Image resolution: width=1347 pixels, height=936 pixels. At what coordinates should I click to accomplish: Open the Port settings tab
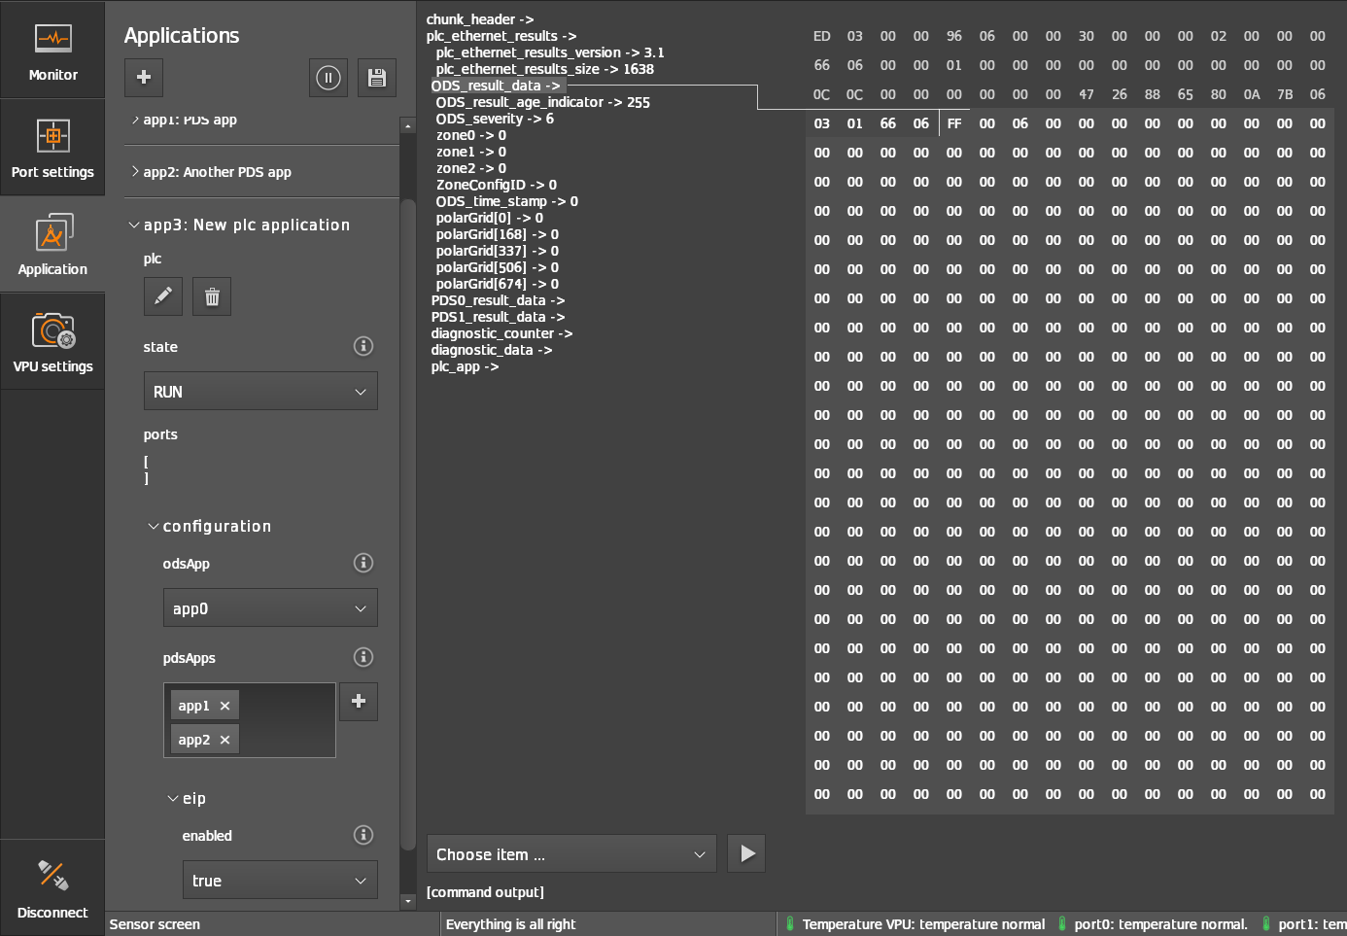[x=52, y=148]
